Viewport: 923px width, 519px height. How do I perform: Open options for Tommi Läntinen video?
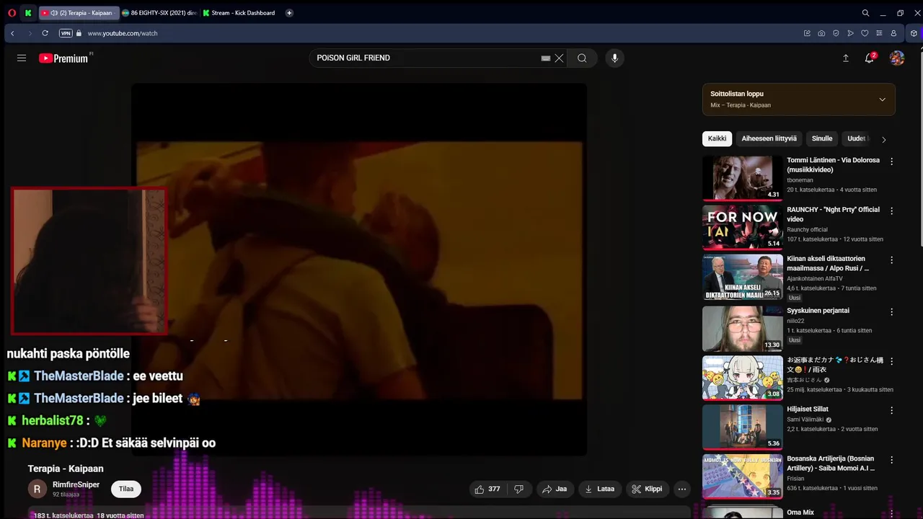pyautogui.click(x=891, y=161)
